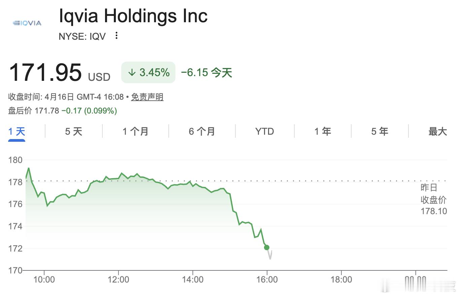Open the 免责声明 disclaimer link
The width and height of the screenshot is (460, 297).
(x=147, y=97)
